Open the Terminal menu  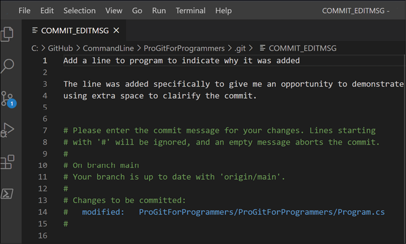[190, 11]
